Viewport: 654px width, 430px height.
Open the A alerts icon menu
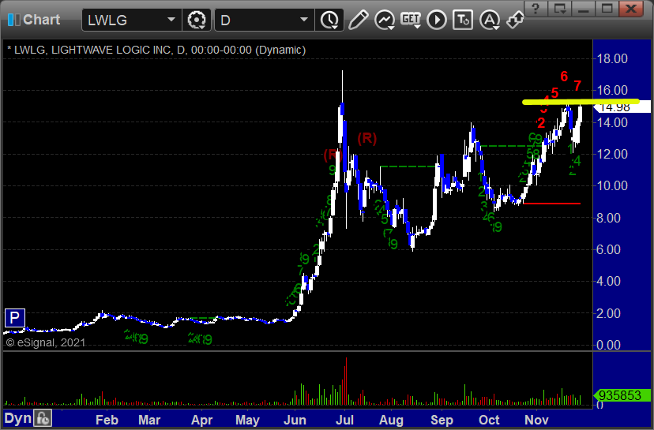click(489, 20)
